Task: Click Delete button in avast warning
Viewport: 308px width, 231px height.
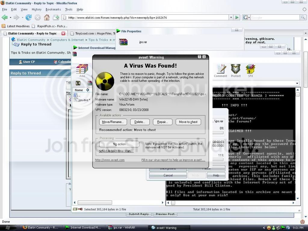Action: coord(140,122)
